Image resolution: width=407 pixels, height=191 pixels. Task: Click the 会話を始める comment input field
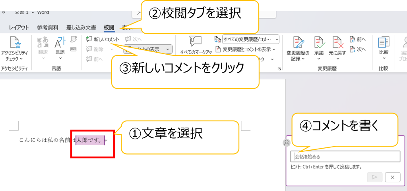pos(345,157)
